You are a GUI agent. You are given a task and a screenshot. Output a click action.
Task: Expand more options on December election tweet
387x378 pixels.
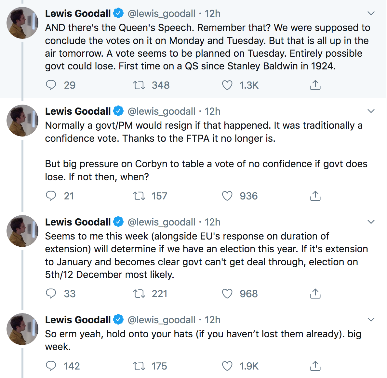(x=371, y=222)
